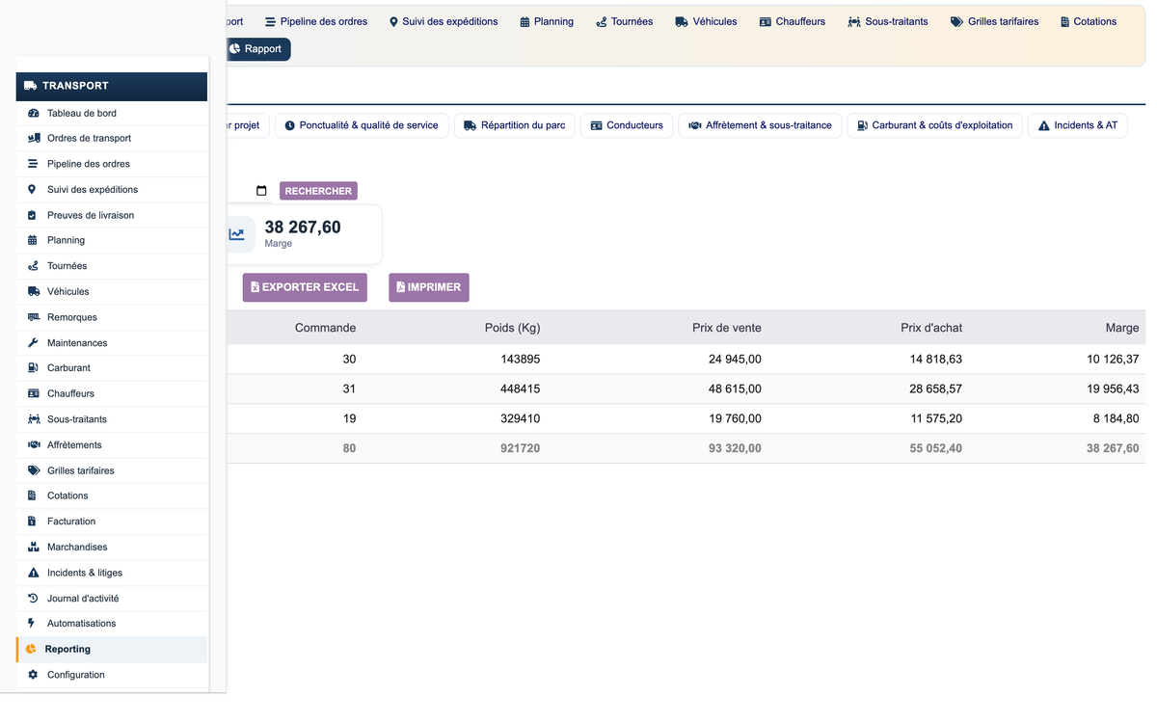Screen dimensions: 1157x723
Task: Click the Prix de vente column header
Action: coord(727,328)
